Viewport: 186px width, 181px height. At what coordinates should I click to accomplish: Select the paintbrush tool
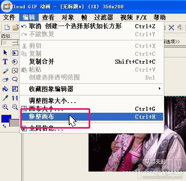coord(5,71)
